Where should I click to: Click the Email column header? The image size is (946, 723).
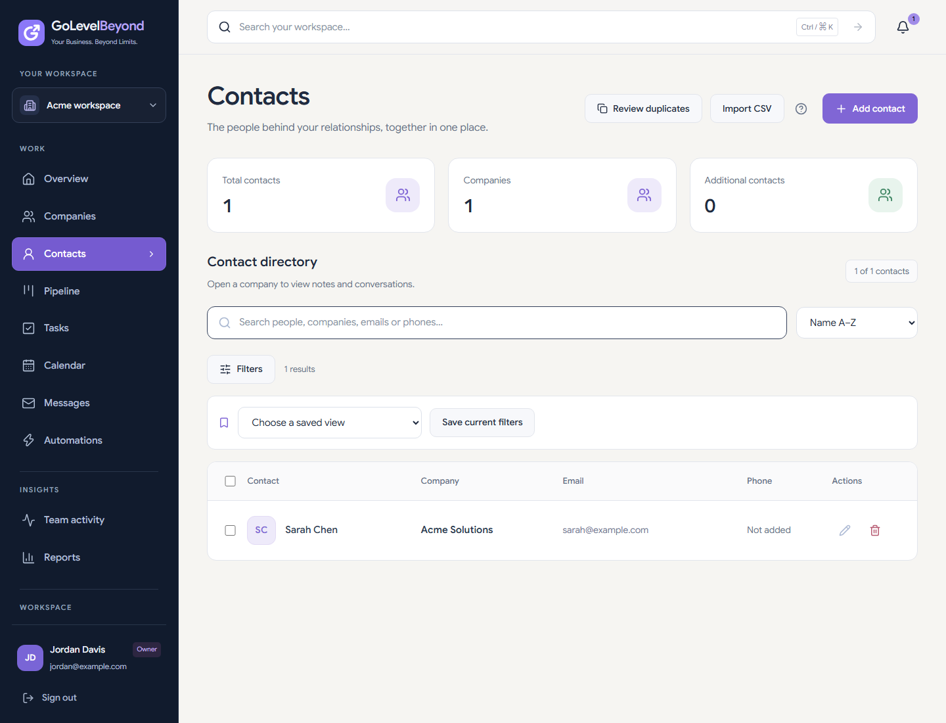(573, 481)
